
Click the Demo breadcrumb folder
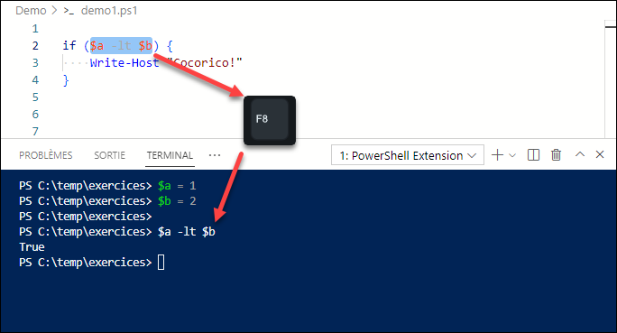(31, 11)
